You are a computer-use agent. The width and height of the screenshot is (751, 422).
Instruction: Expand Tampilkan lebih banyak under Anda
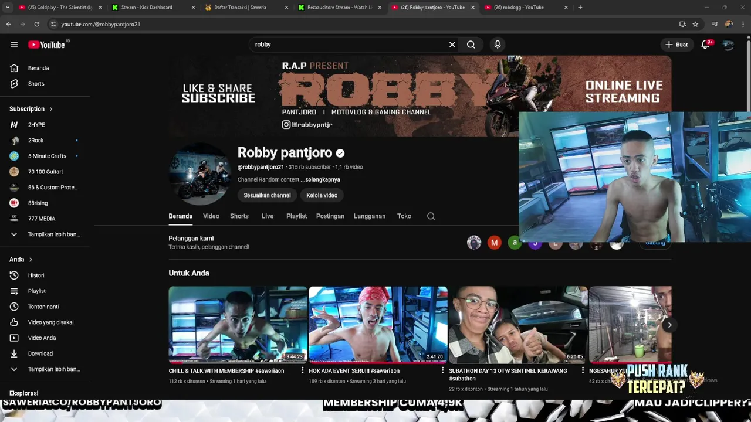coord(45,369)
